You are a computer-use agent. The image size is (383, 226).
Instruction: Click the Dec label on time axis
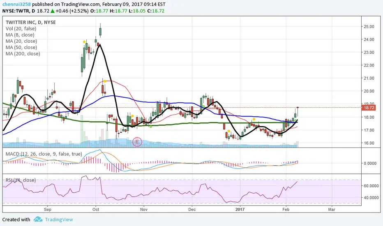coord(192,210)
